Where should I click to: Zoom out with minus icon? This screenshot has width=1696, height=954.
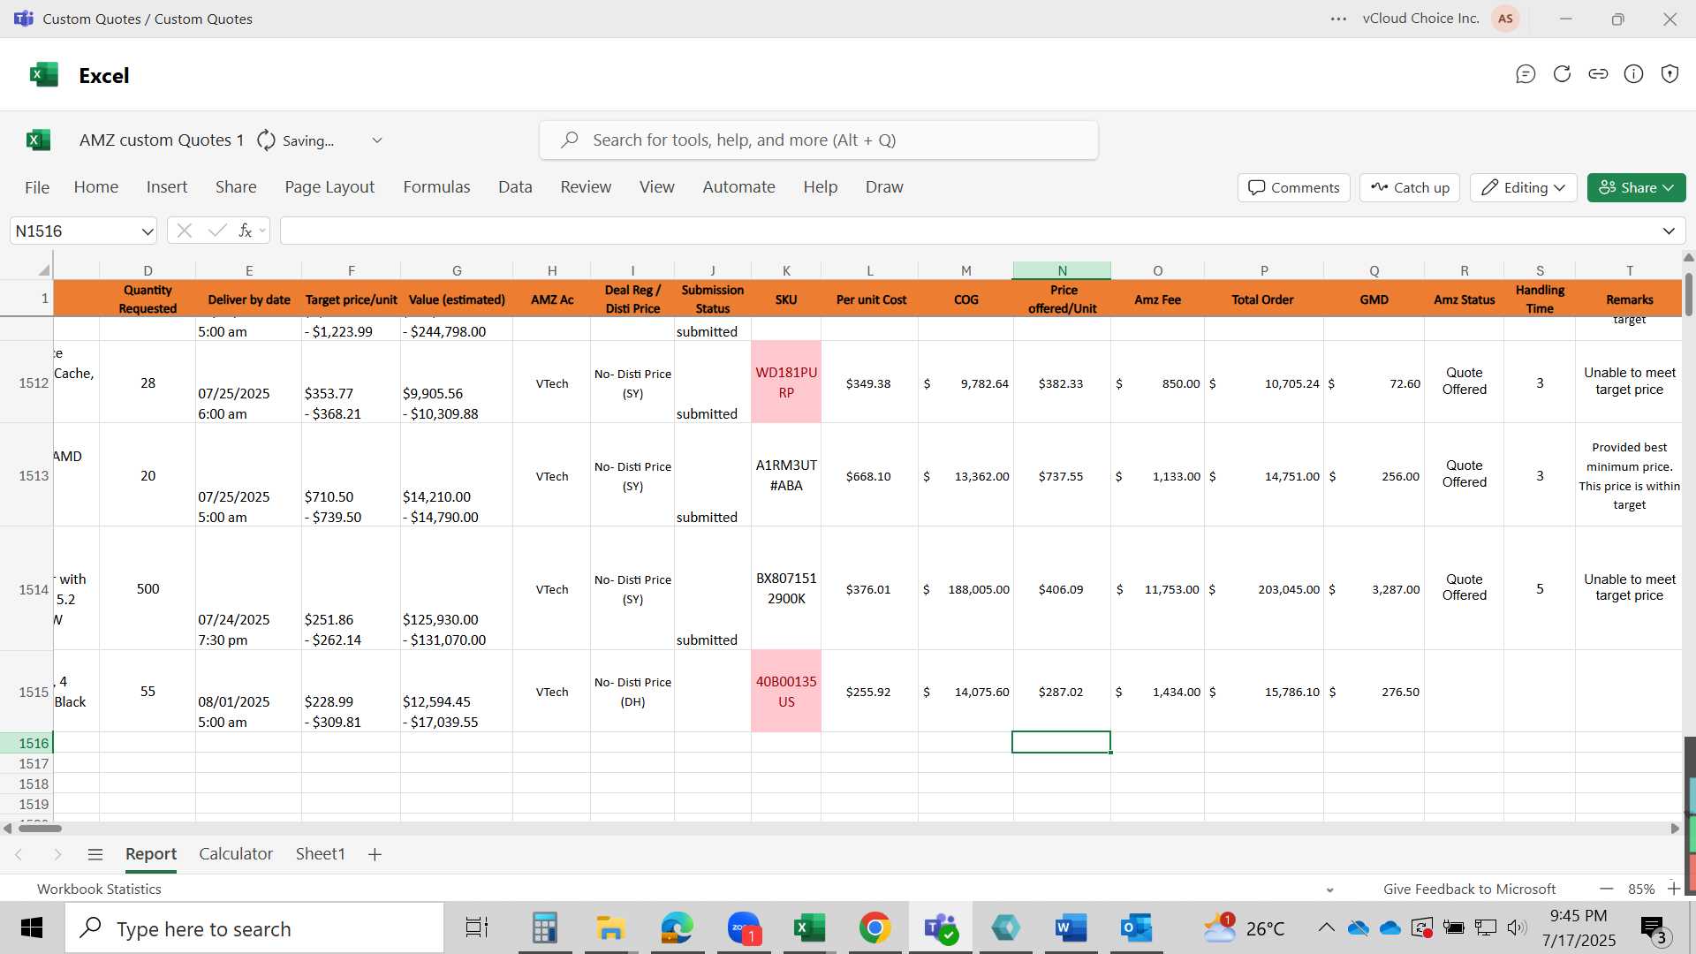pos(1606,889)
